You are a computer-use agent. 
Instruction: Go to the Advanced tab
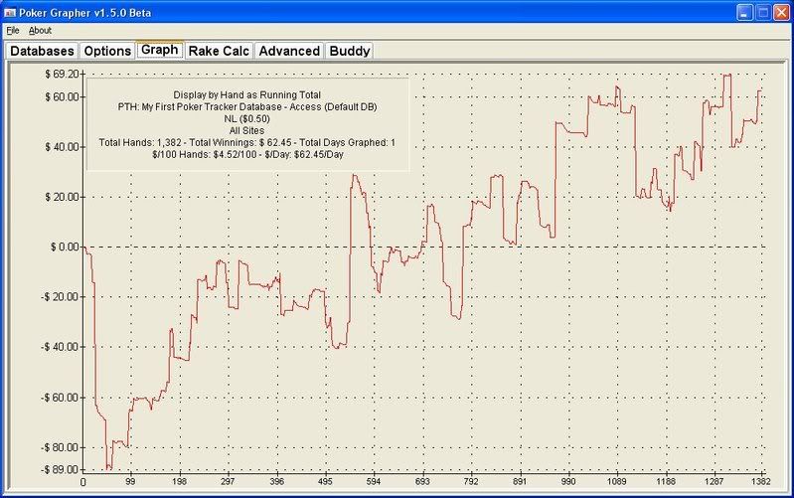[289, 51]
